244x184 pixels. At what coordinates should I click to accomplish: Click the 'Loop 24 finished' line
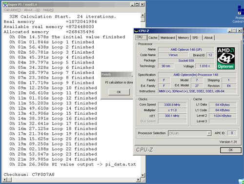tap(53, 159)
